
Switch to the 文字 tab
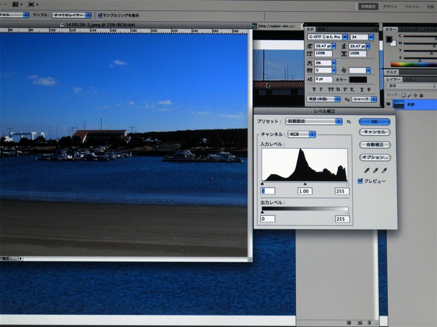coord(310,29)
